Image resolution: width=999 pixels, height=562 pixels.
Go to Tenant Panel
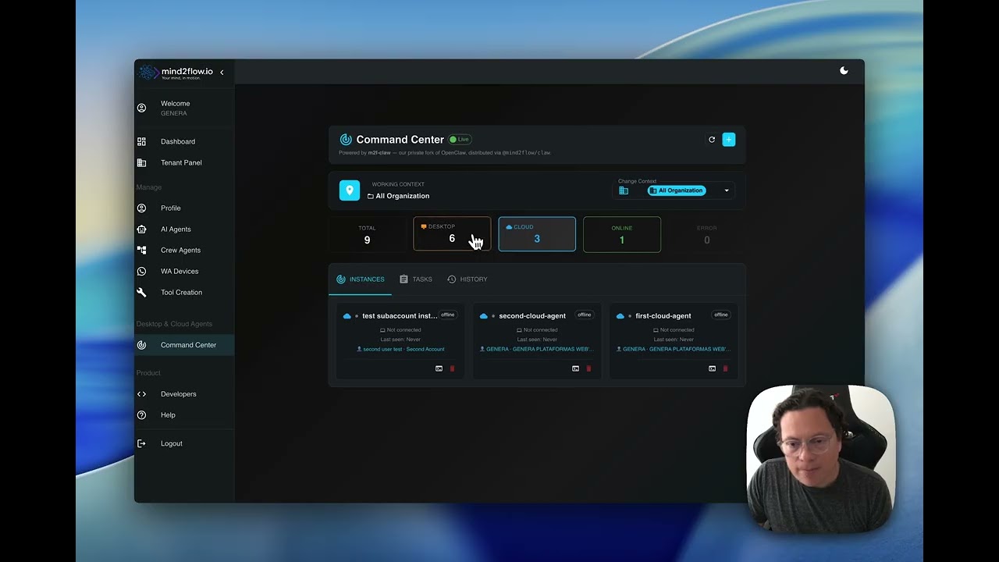(x=184, y=162)
